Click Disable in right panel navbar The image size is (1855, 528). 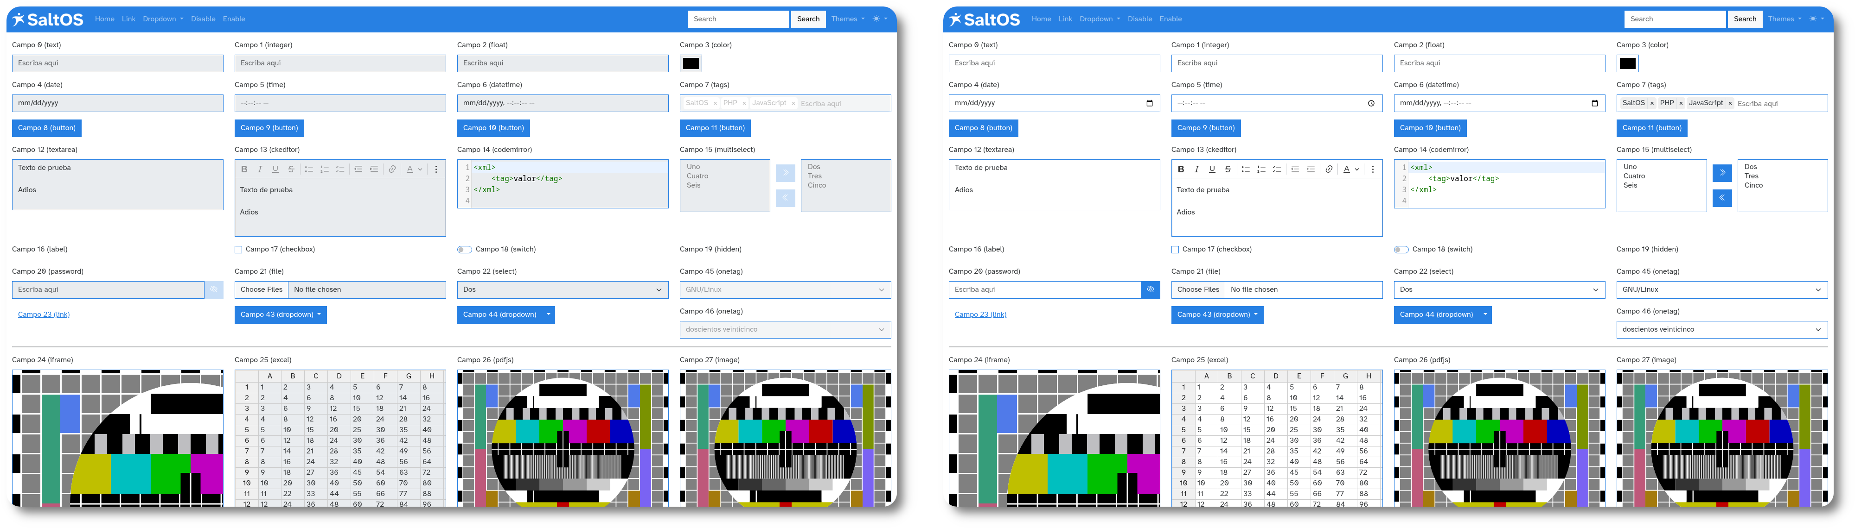(1139, 19)
